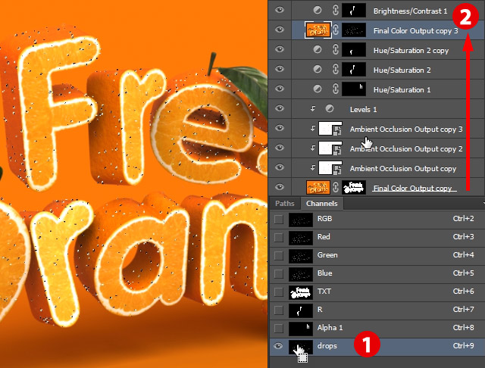Hide the Brightness/Contrast 1 layer
485x368 pixels.
tap(280, 10)
